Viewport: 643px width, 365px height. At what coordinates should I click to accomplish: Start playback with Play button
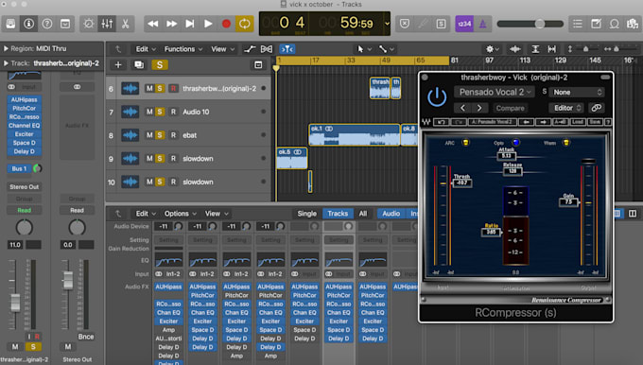click(208, 24)
